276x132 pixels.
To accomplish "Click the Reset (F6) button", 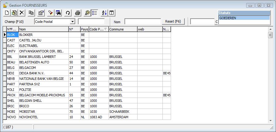I will click(173, 22).
